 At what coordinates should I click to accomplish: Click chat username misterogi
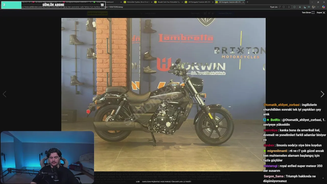tap(270, 166)
